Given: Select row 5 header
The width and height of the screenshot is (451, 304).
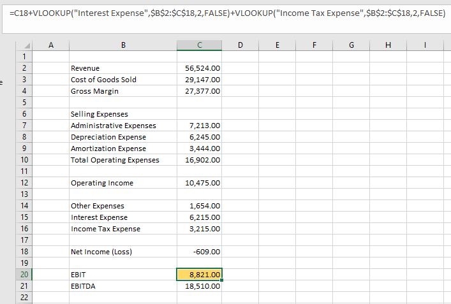Looking at the screenshot, I should [24, 103].
